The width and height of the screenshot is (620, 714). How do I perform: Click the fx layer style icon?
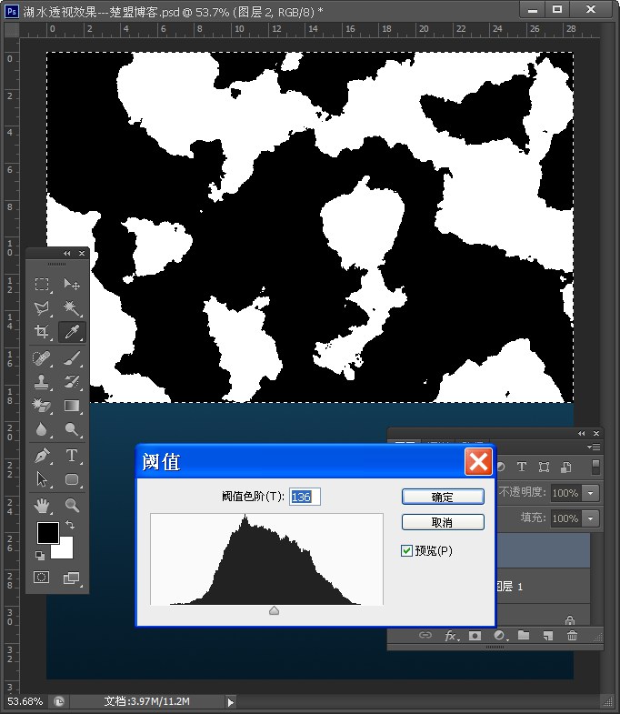[x=451, y=635]
